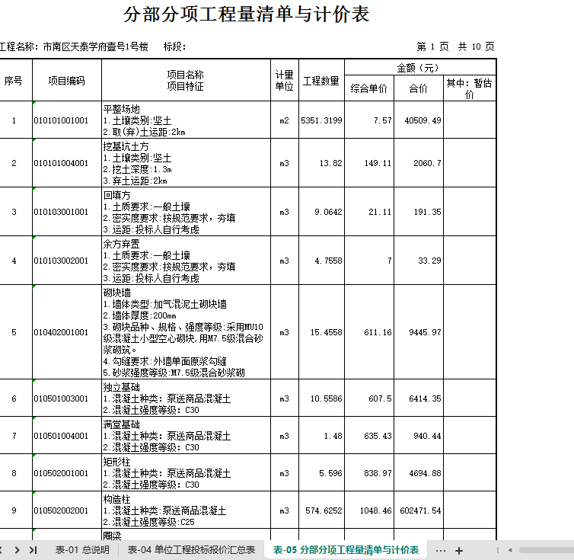Select total price cell 4694.88

click(x=419, y=473)
